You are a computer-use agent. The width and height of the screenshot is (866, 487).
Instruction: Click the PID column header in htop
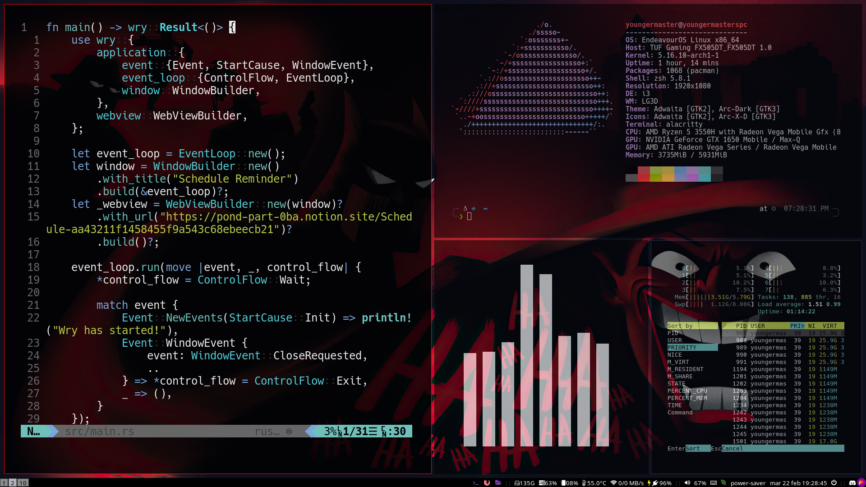(741, 326)
